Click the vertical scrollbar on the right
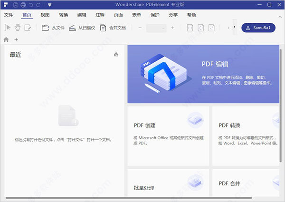The height and width of the screenshot is (202, 285). (x=281, y=106)
